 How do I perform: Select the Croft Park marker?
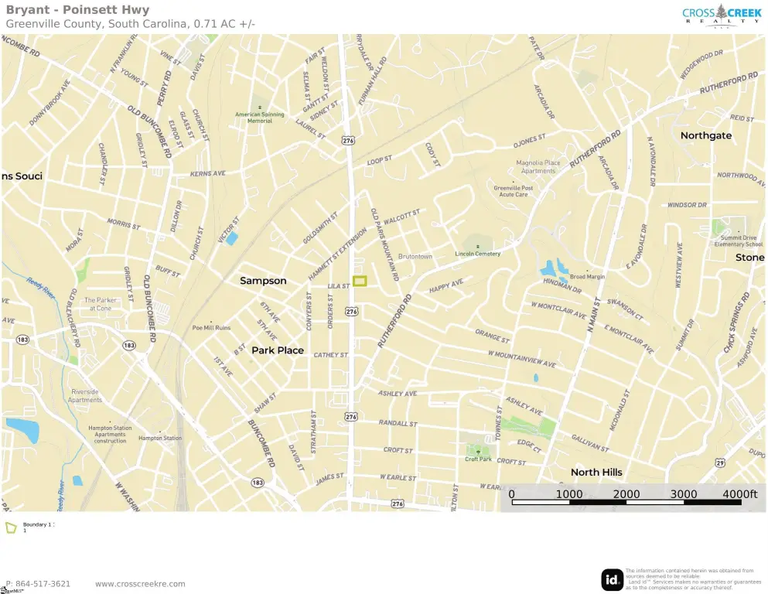(x=478, y=452)
